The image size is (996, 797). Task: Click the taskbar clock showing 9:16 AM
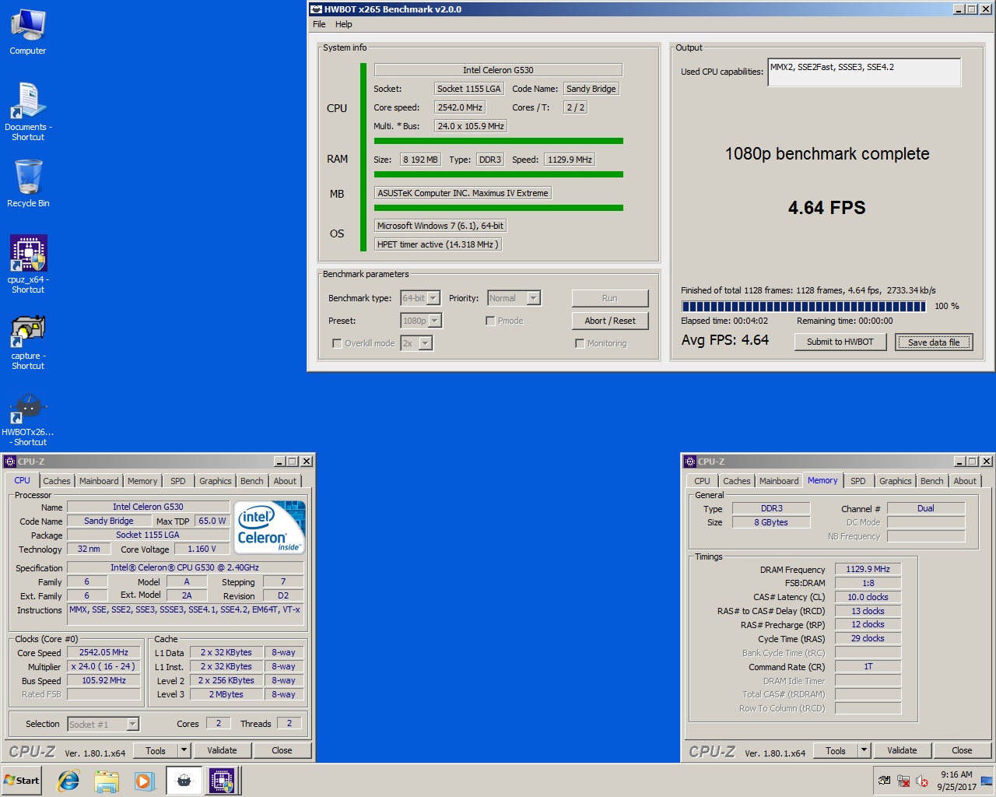pos(956,781)
